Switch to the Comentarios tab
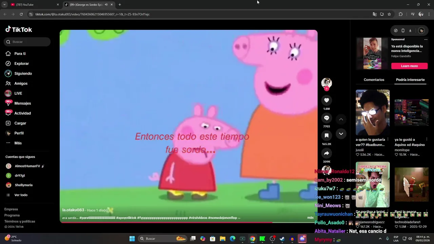This screenshot has height=244, width=434. pos(374,80)
